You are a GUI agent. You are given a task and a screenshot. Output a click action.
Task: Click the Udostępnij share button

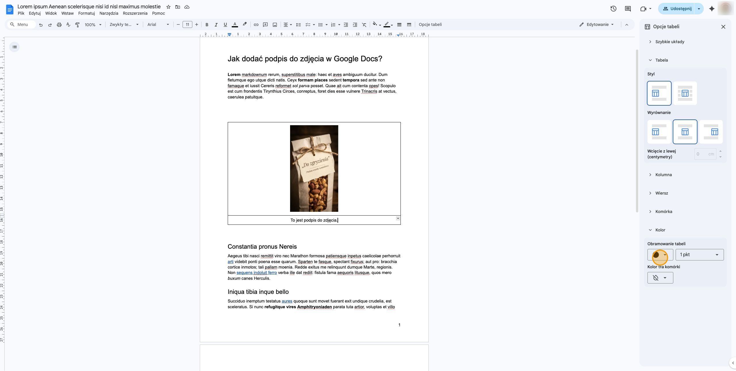676,9
